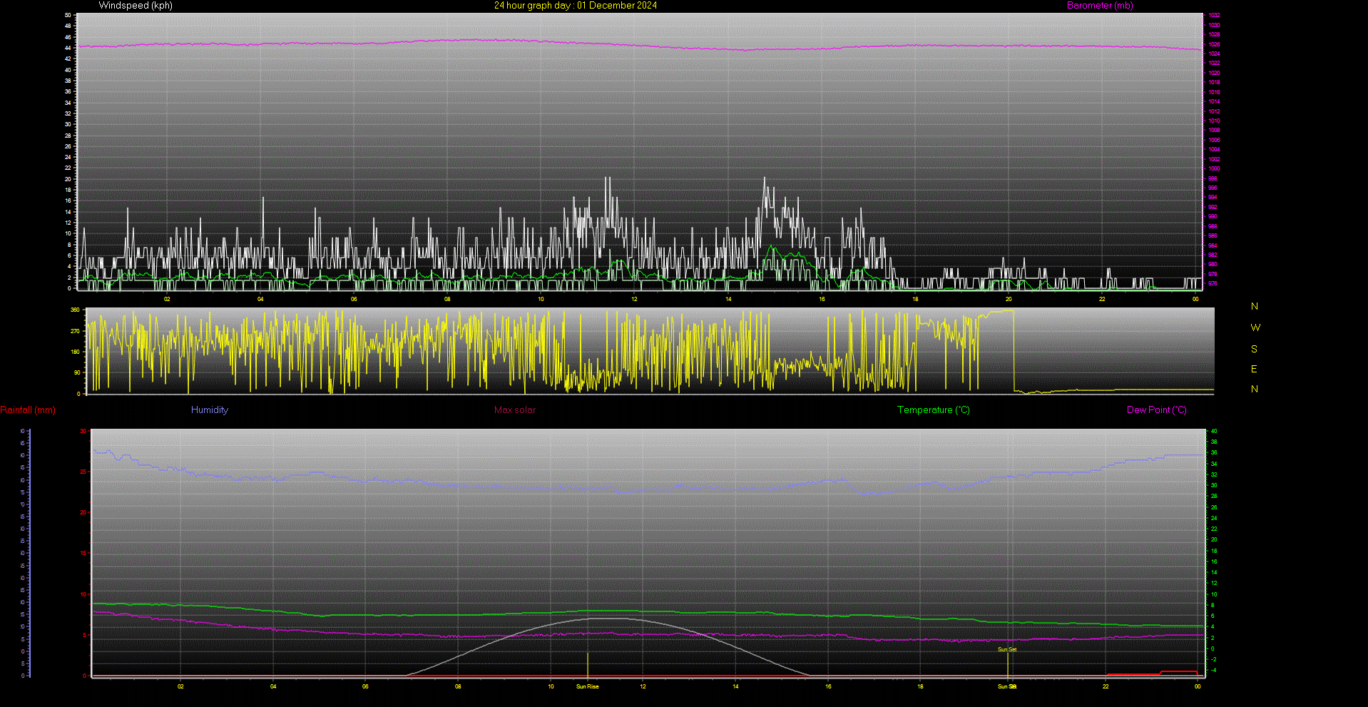Screen dimensions: 1368x707
Task: Click hour '16' under the temperature chart
Action: click(x=828, y=686)
